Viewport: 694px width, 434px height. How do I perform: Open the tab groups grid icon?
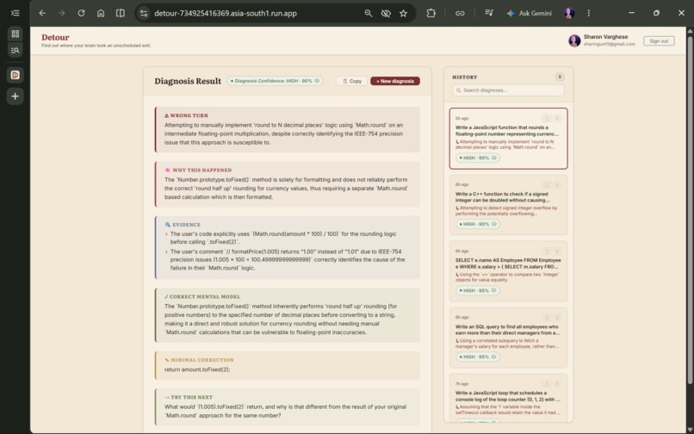pyautogui.click(x=15, y=34)
